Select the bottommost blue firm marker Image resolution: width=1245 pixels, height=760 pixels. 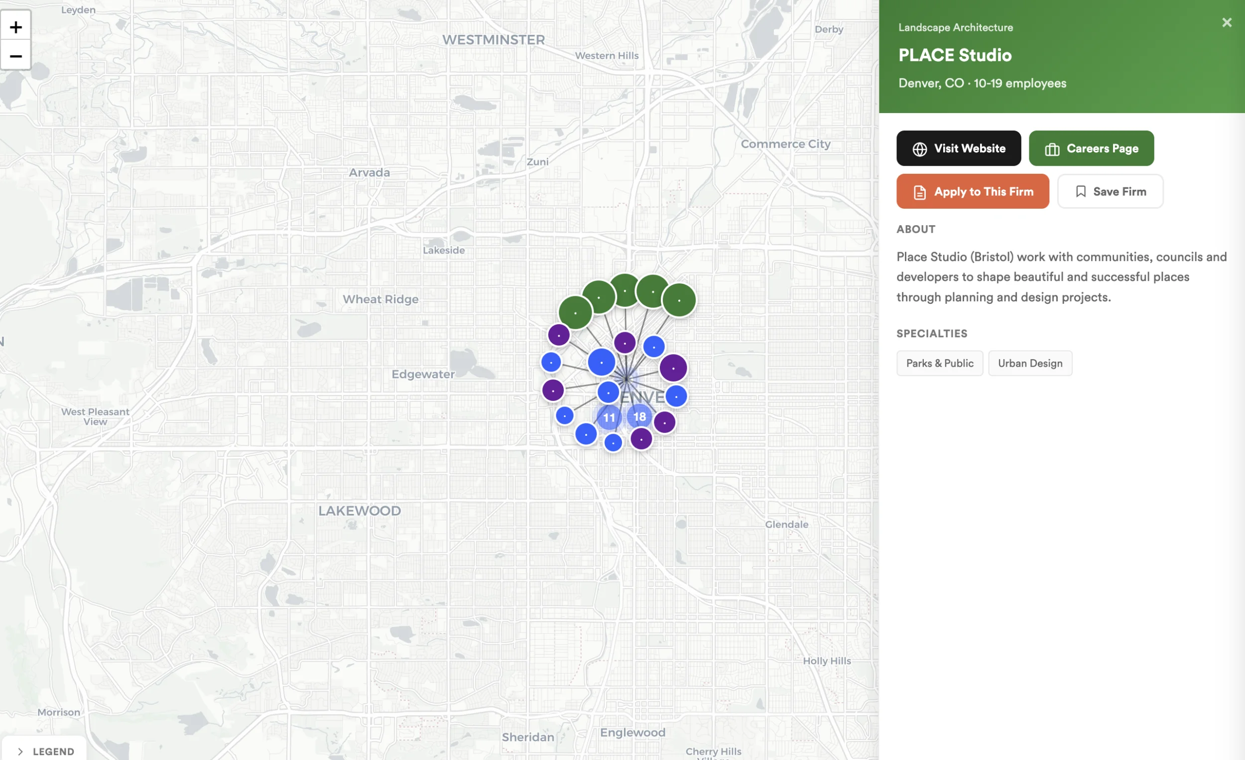point(613,443)
